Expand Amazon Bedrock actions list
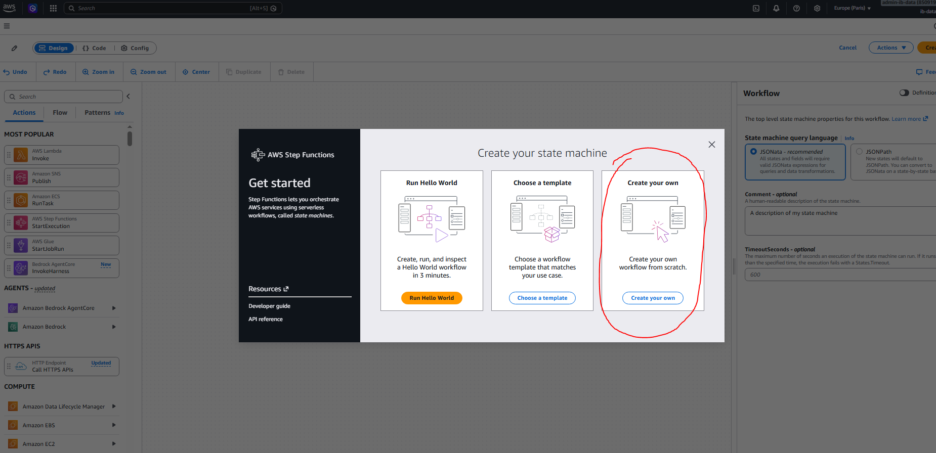This screenshot has height=453, width=936. coord(114,327)
